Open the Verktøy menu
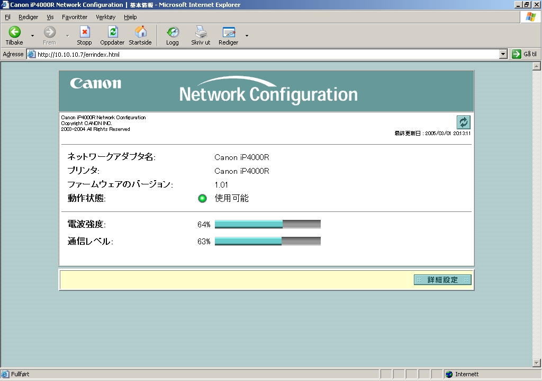This screenshot has height=381, width=542. pos(106,17)
